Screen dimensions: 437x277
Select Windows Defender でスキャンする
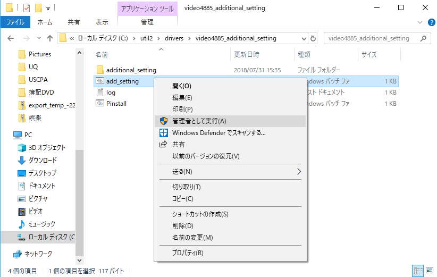point(230,132)
